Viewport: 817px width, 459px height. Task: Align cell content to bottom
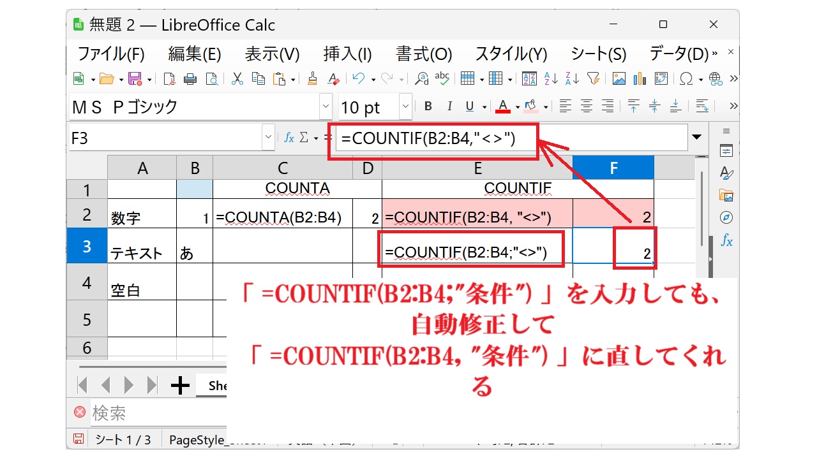[675, 106]
